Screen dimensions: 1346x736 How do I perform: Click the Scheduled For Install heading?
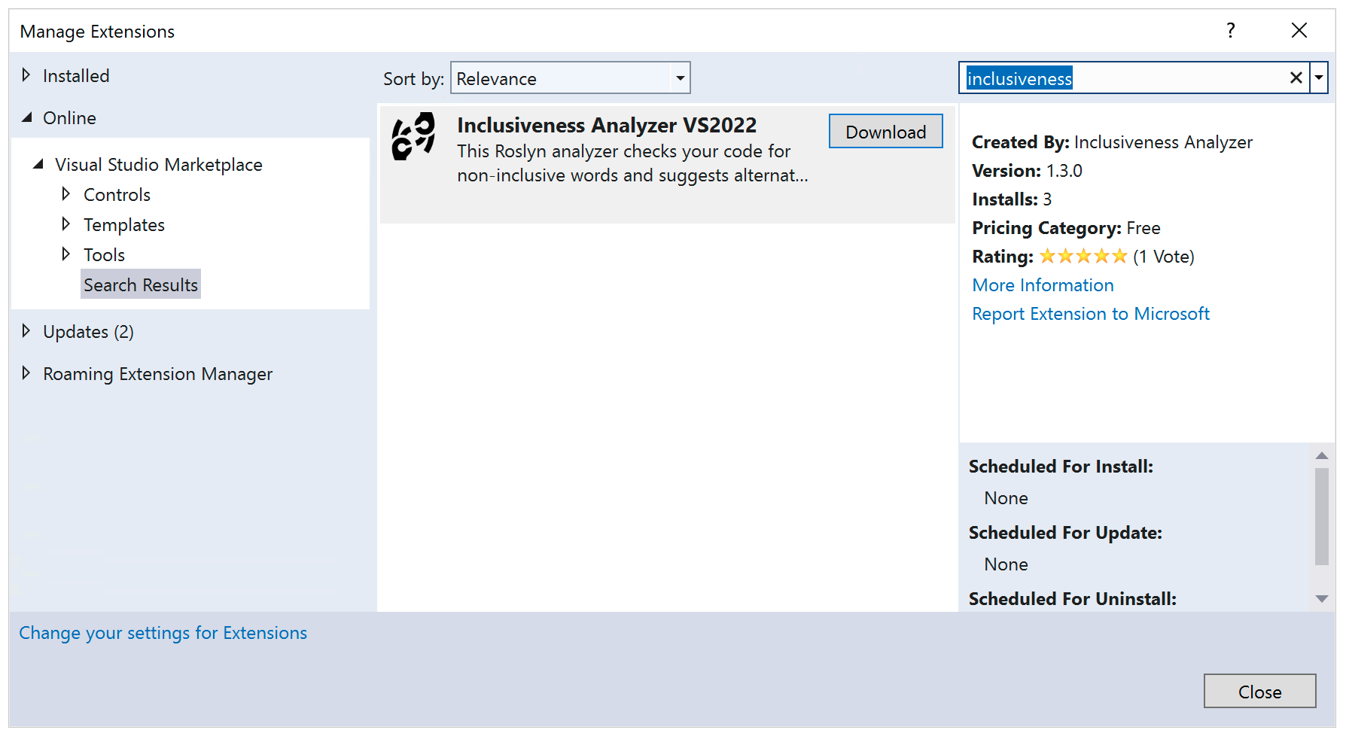1061,467
